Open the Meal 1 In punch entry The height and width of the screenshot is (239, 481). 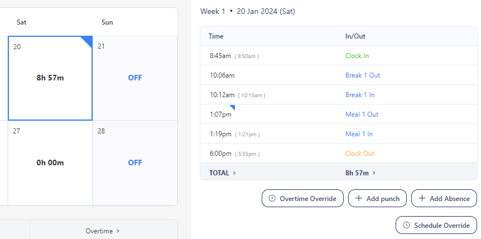click(x=359, y=134)
